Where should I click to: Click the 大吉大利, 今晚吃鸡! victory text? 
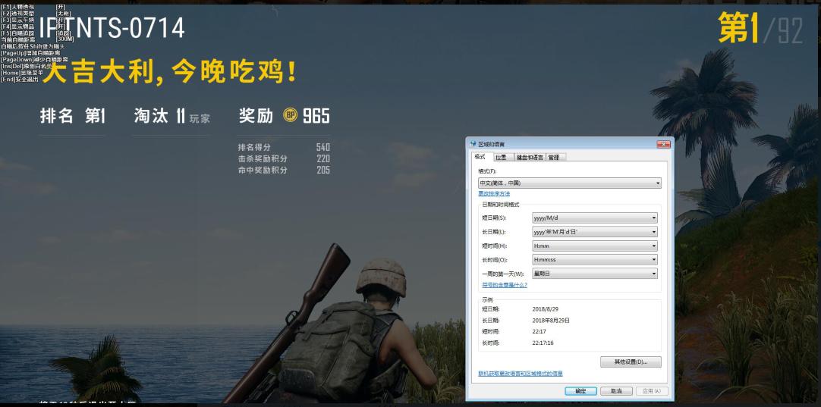pos(171,73)
